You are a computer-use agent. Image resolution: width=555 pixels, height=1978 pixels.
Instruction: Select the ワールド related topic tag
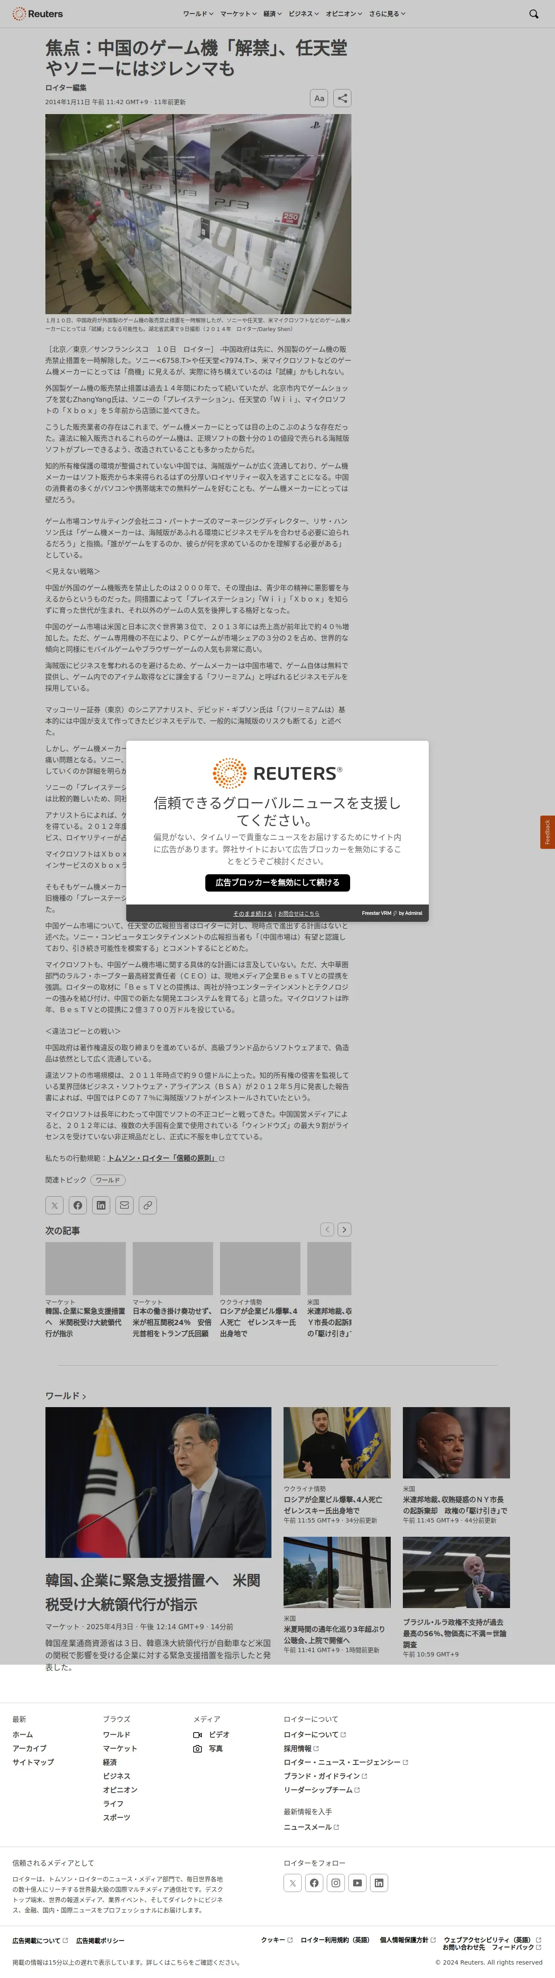pyautogui.click(x=108, y=1180)
